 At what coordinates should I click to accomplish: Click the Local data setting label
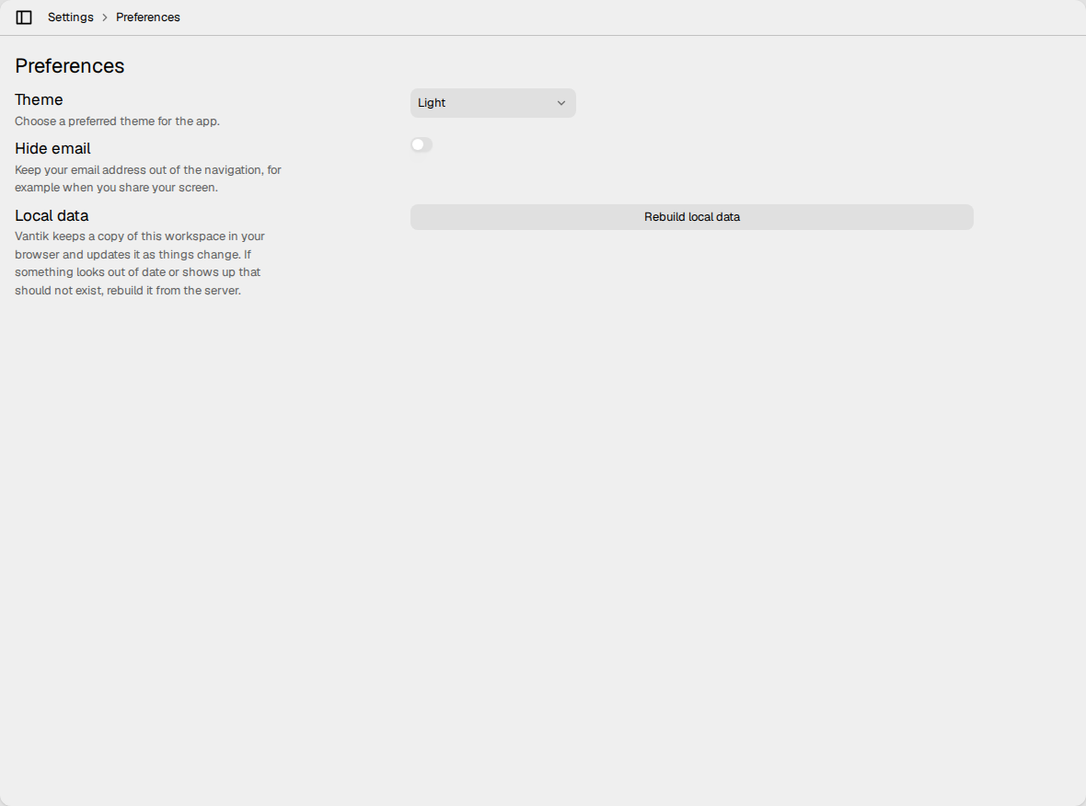click(x=52, y=215)
